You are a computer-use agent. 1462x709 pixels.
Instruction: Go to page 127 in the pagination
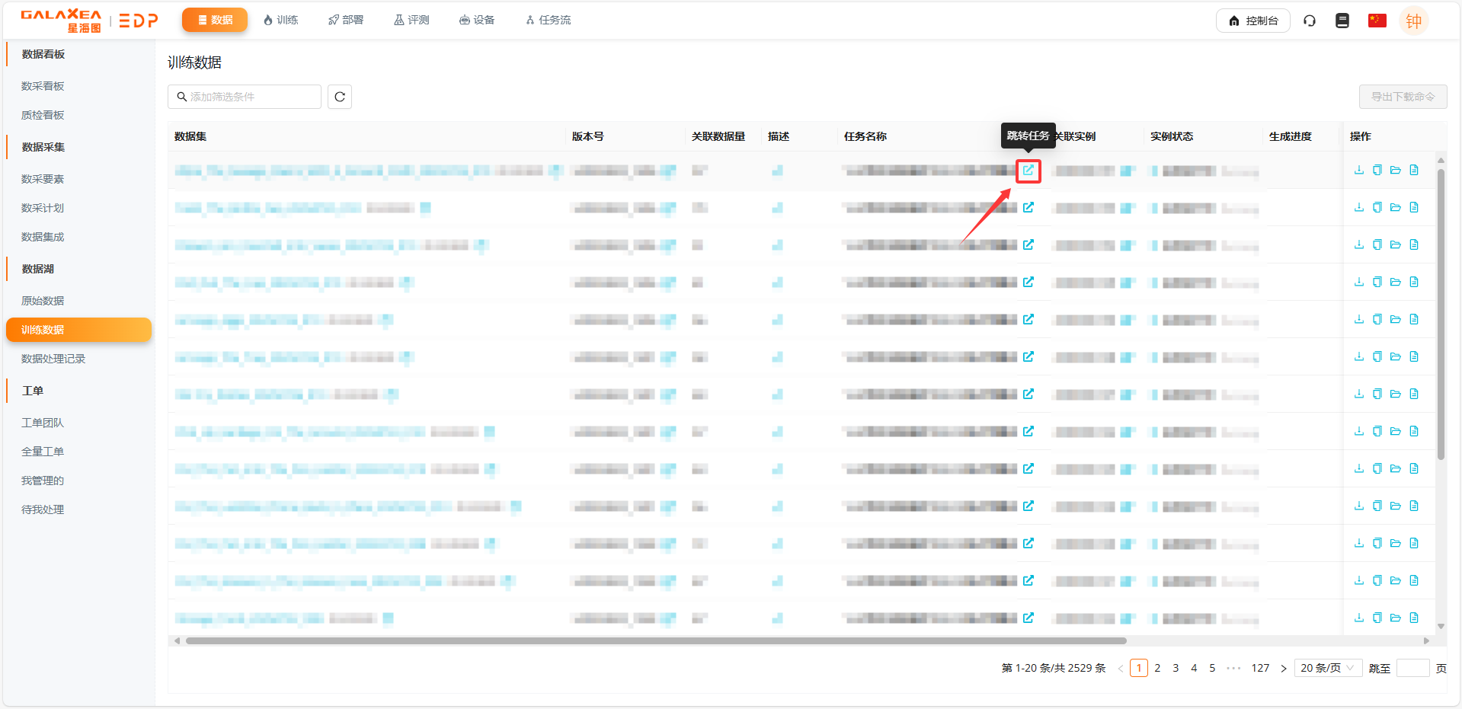click(x=1260, y=668)
